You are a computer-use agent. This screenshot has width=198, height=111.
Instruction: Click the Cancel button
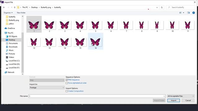[188, 101]
